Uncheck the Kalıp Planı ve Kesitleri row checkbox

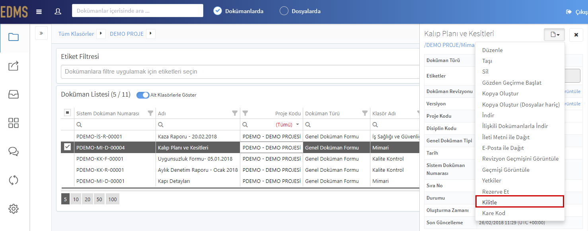coord(67,147)
